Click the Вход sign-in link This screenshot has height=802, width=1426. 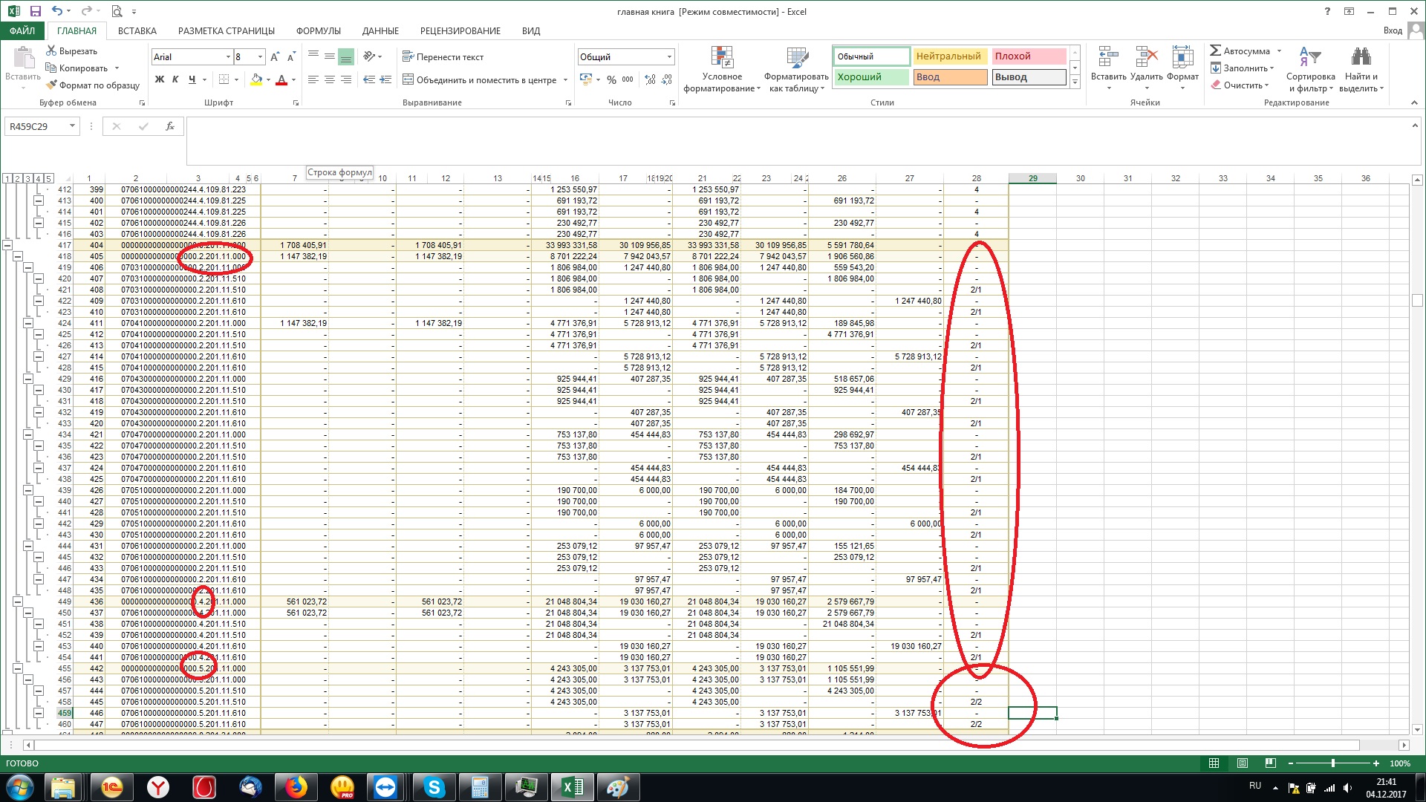click(1392, 30)
